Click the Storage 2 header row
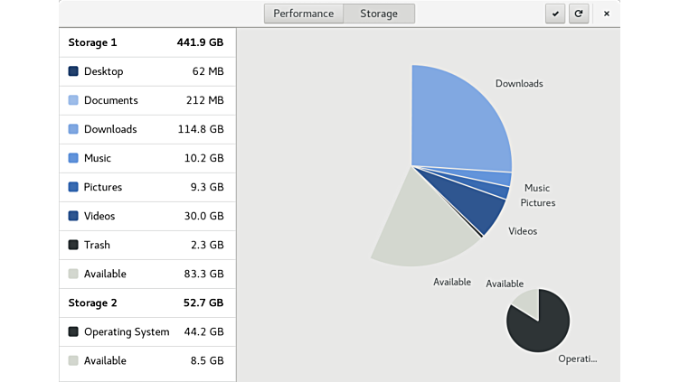 click(146, 303)
